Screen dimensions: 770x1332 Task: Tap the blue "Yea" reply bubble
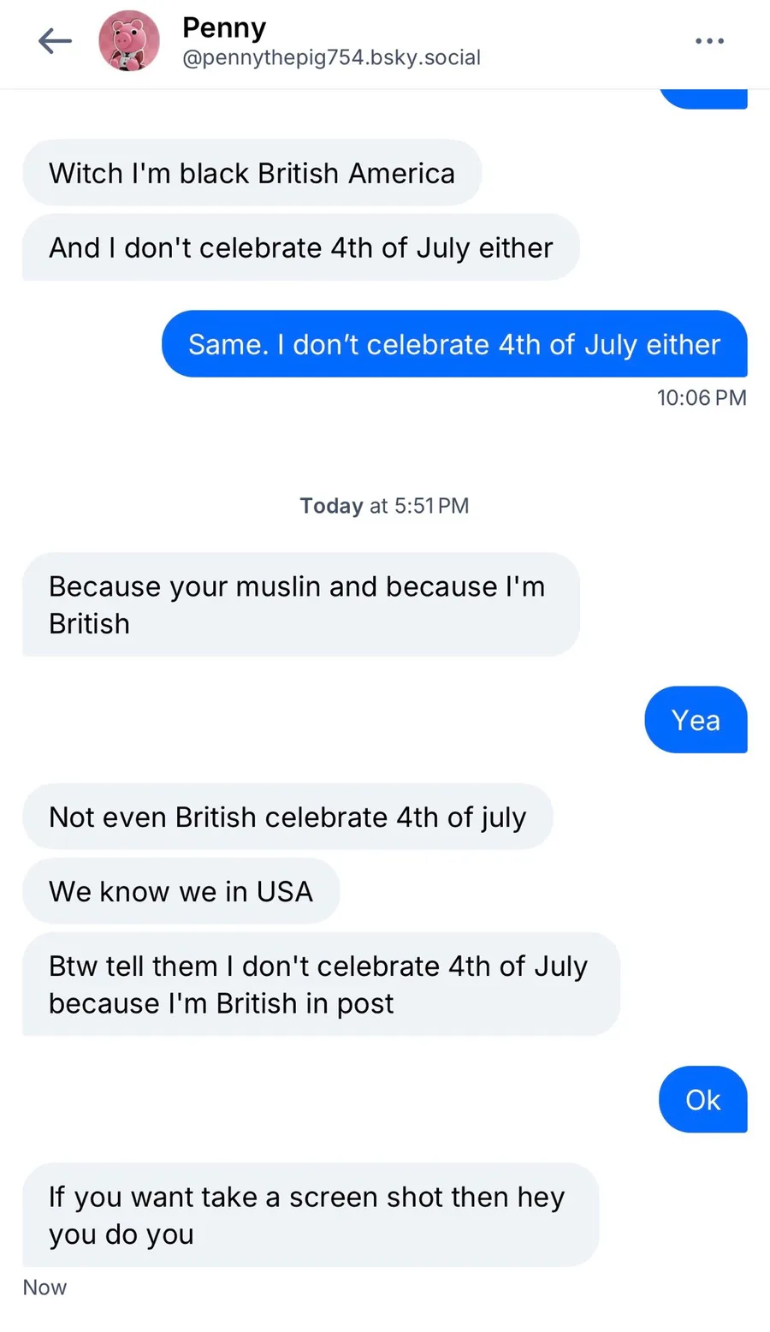(696, 720)
